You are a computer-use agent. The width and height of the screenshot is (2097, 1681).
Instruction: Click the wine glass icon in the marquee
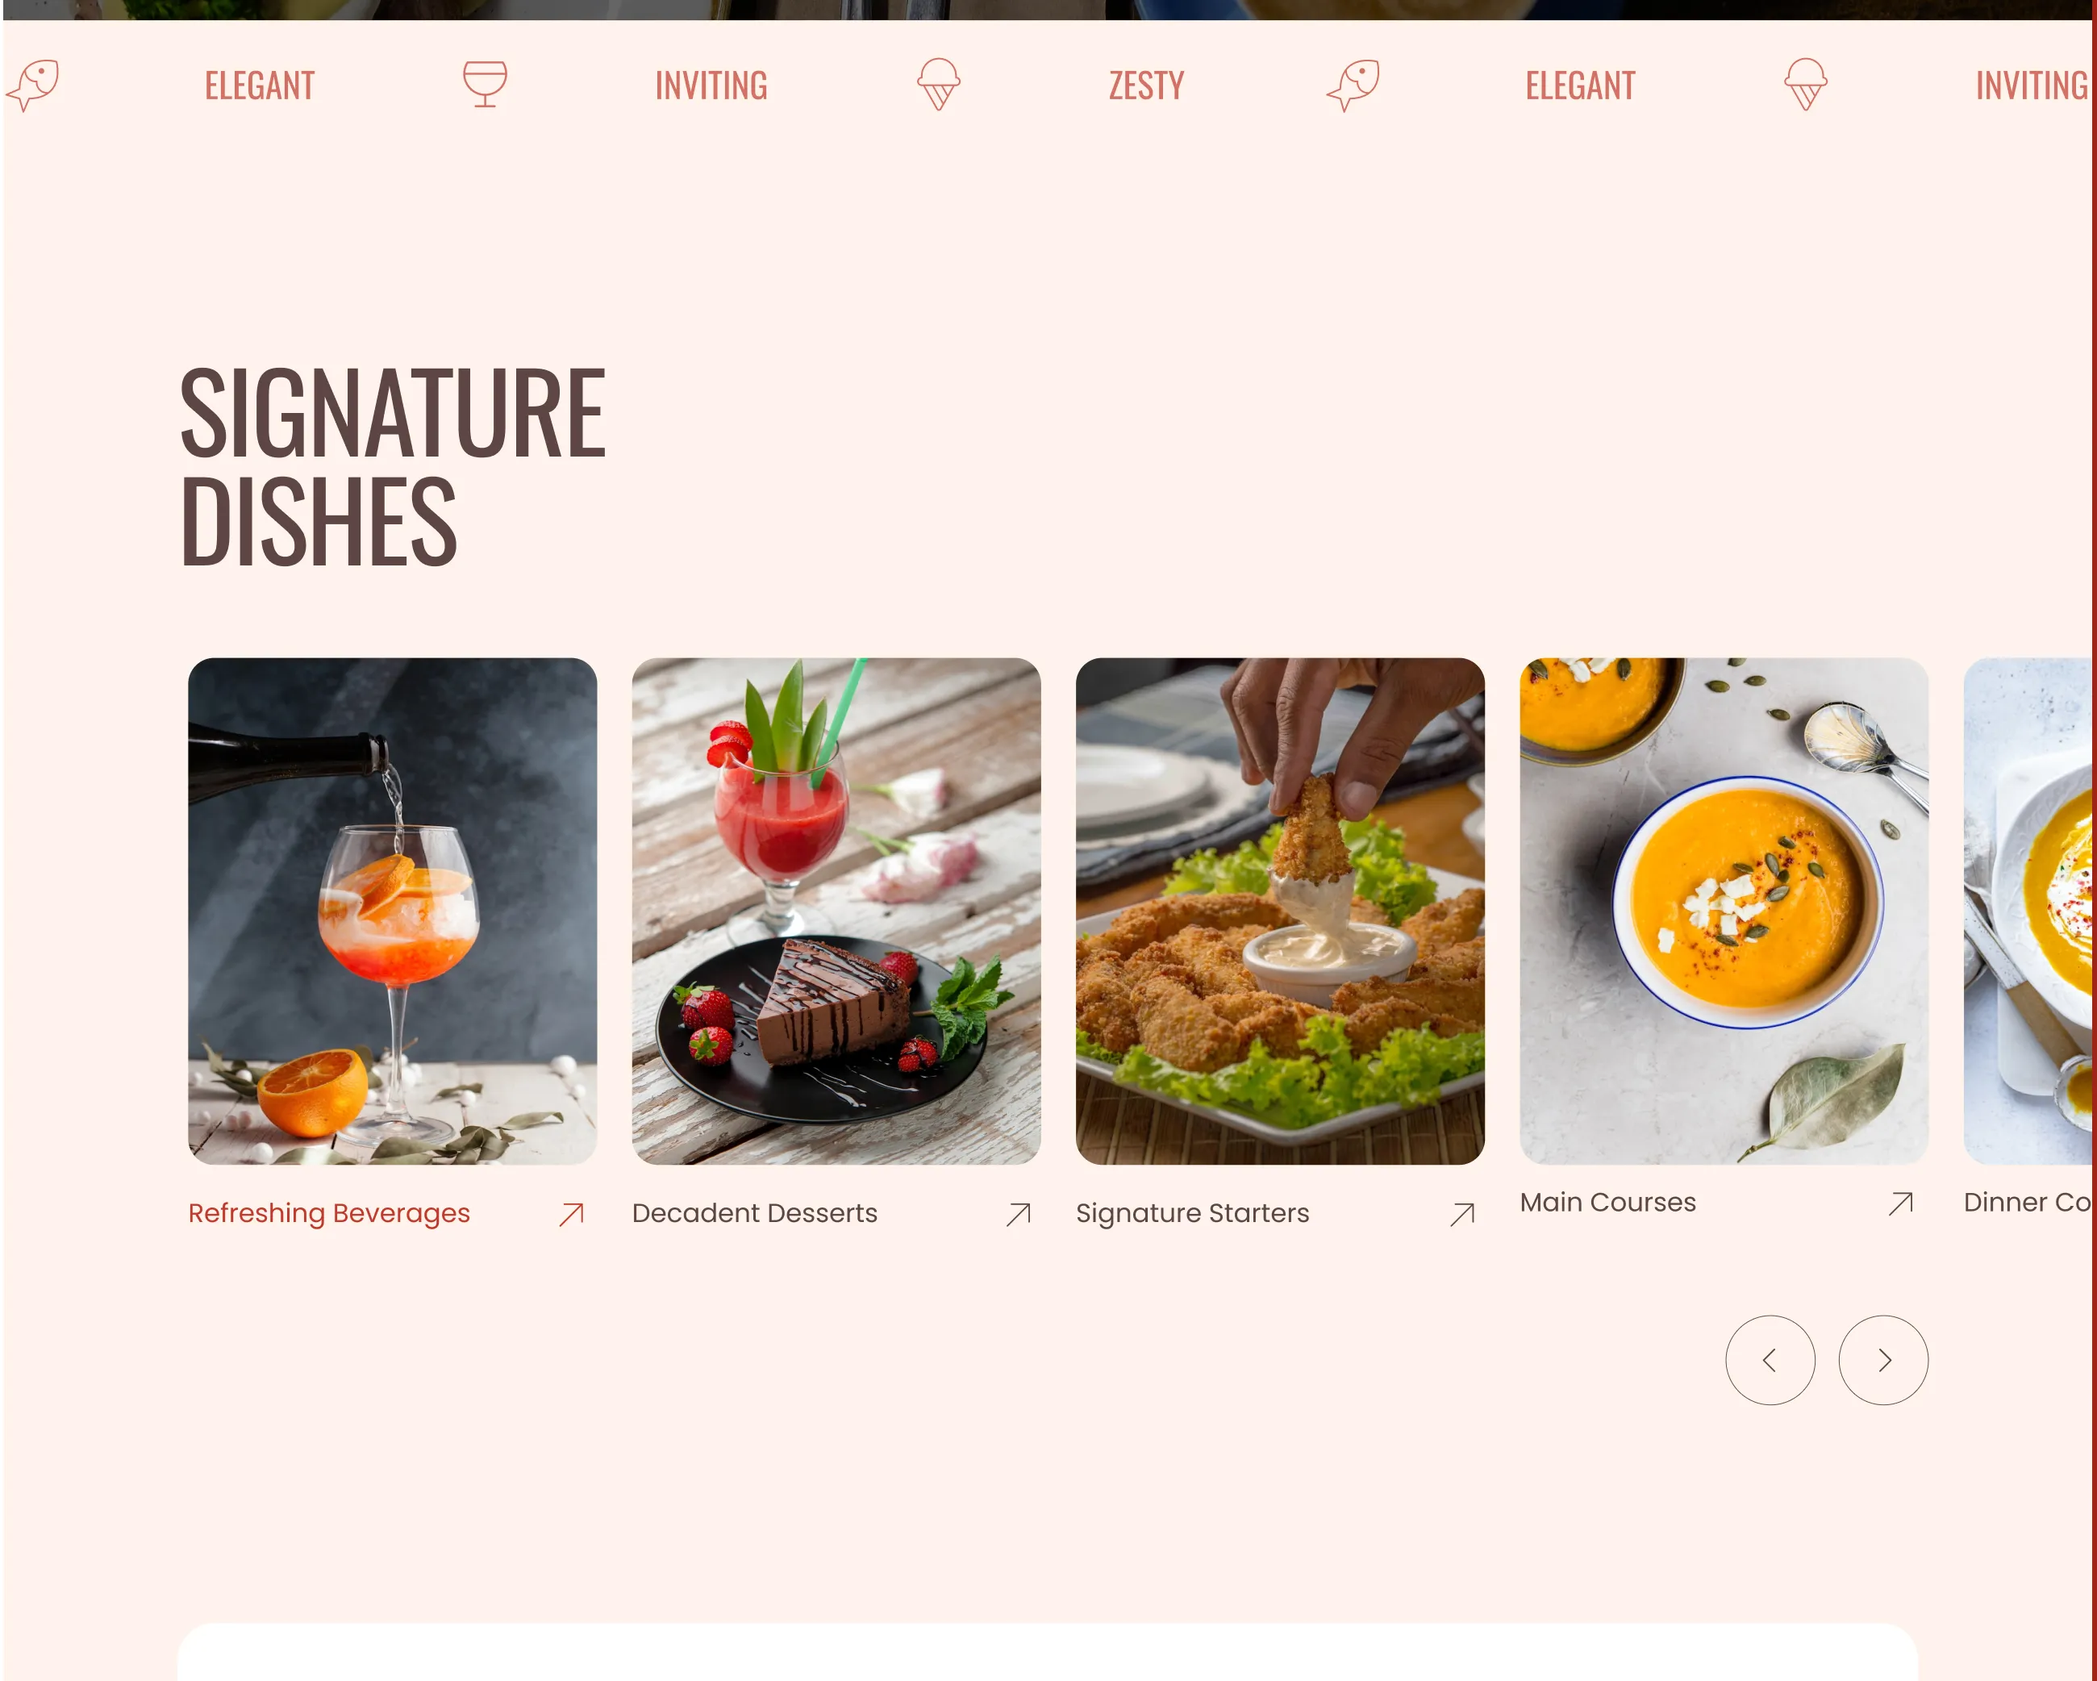485,84
